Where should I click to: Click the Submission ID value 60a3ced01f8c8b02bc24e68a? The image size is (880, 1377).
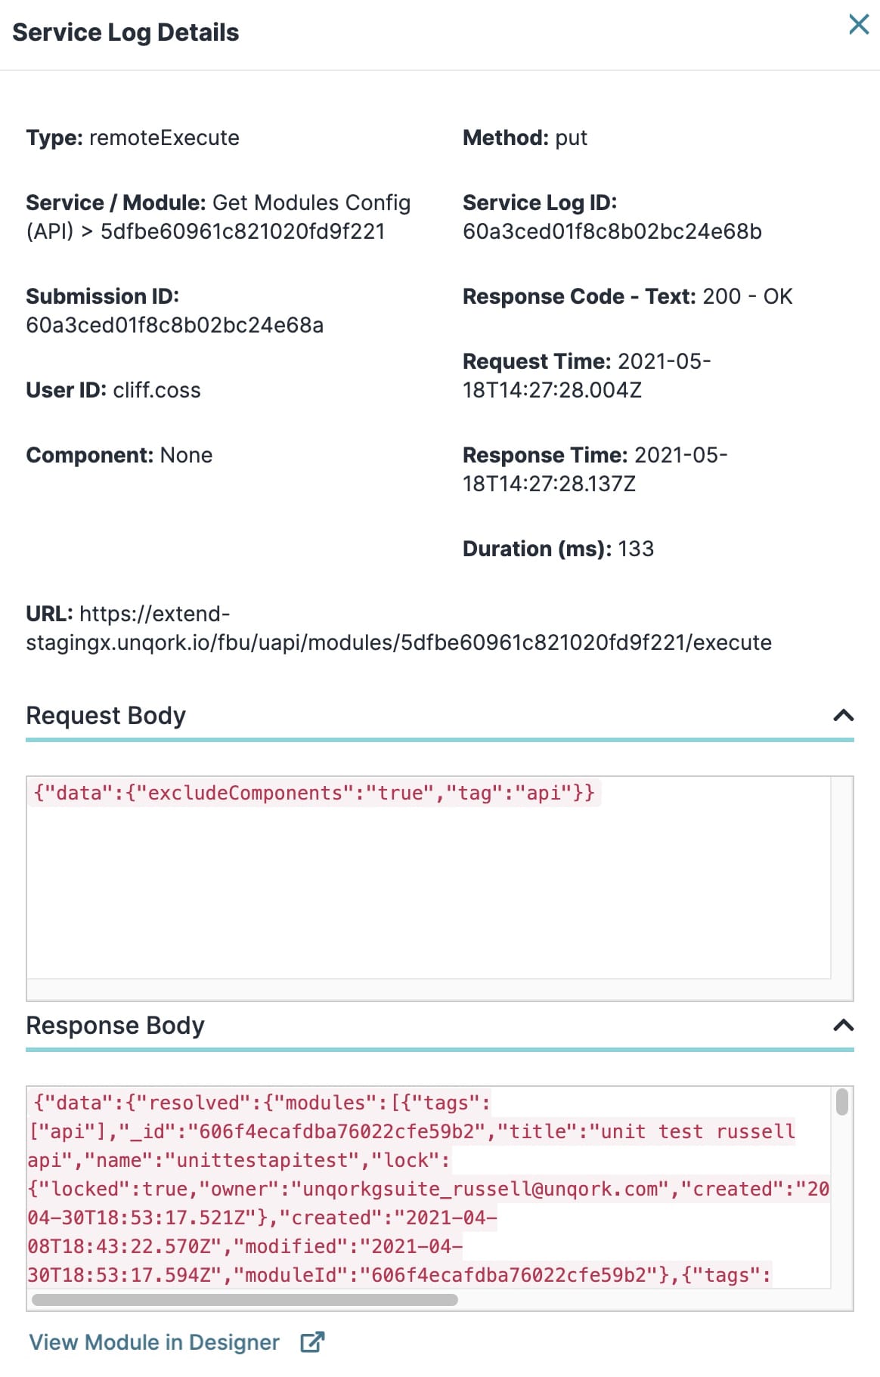175,325
